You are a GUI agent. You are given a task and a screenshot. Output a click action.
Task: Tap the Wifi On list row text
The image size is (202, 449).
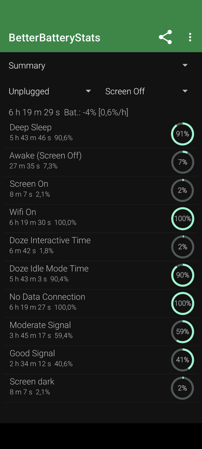(22, 212)
